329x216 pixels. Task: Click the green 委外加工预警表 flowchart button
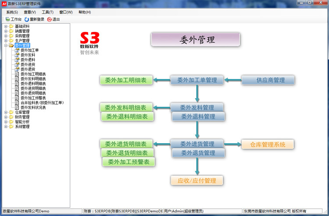(x=129, y=162)
